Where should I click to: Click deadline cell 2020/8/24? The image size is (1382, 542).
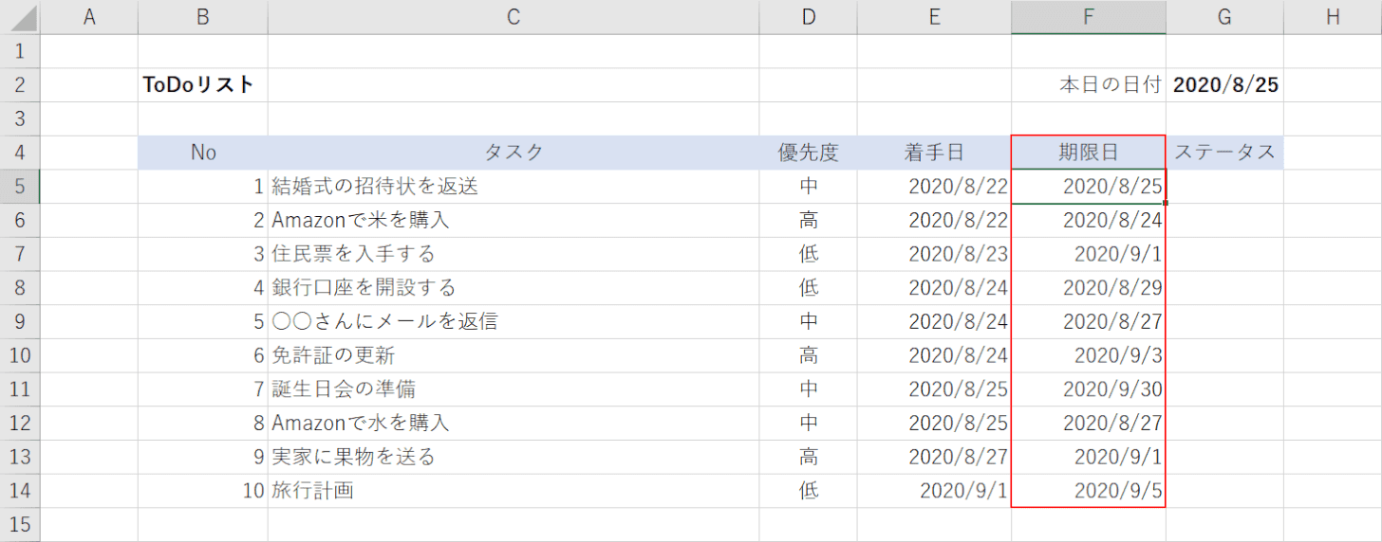pyautogui.click(x=1089, y=221)
